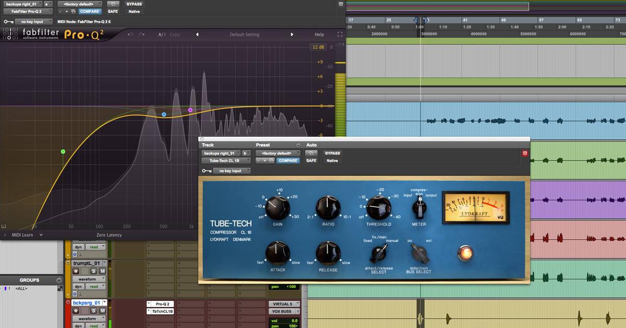
Task: Flip the Tube-Tech METER switch
Action: [x=418, y=207]
